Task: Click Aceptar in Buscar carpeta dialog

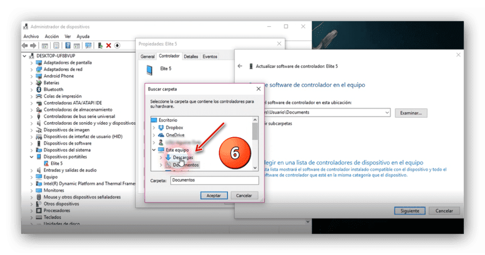Action: click(x=214, y=195)
